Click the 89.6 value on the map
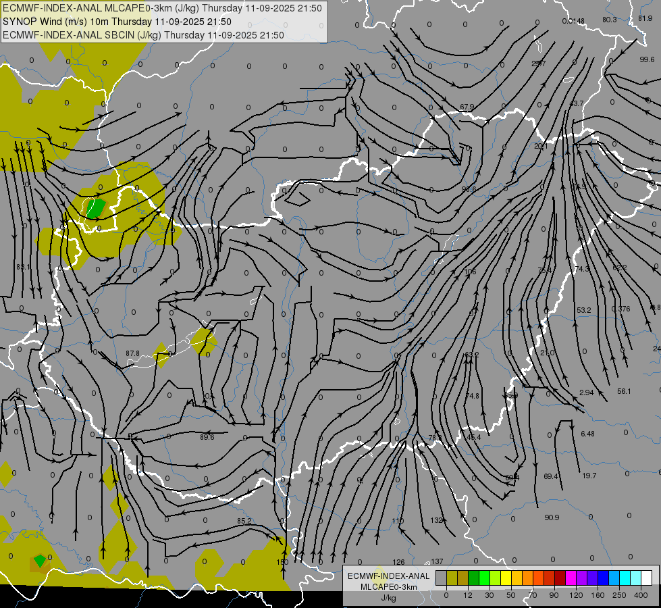661x608 pixels. point(207,437)
